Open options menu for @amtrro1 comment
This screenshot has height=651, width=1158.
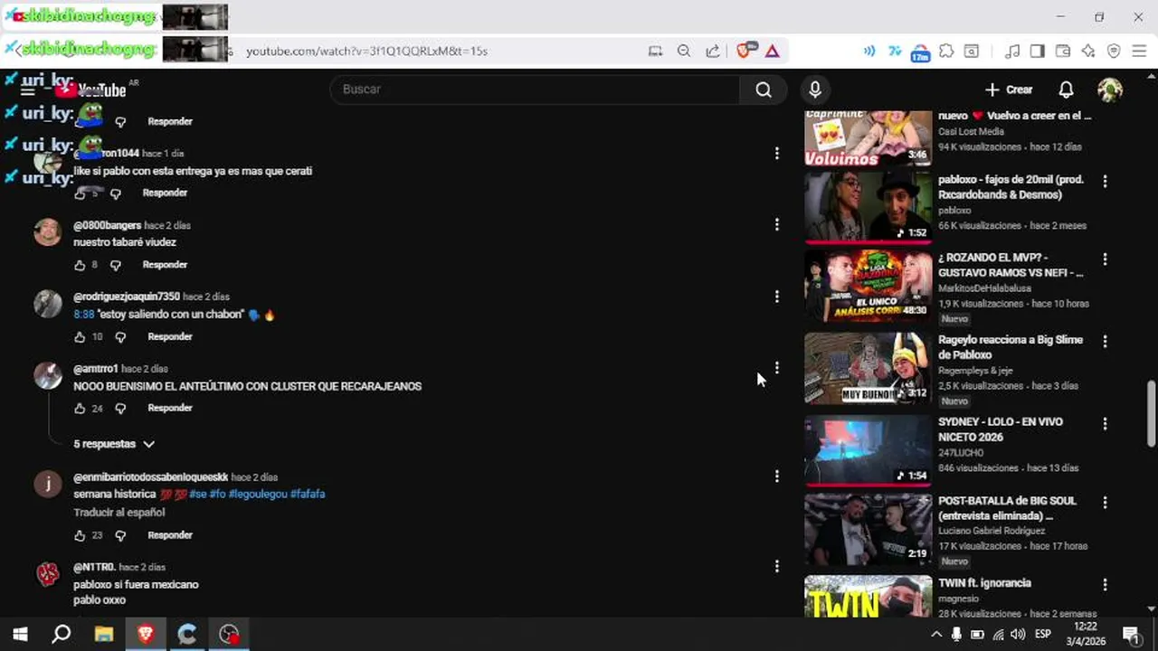(776, 367)
